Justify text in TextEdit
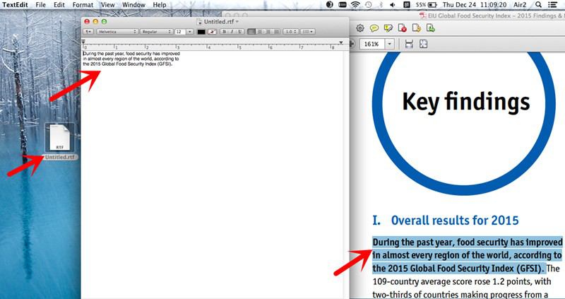The height and width of the screenshot is (299, 565). point(276,32)
